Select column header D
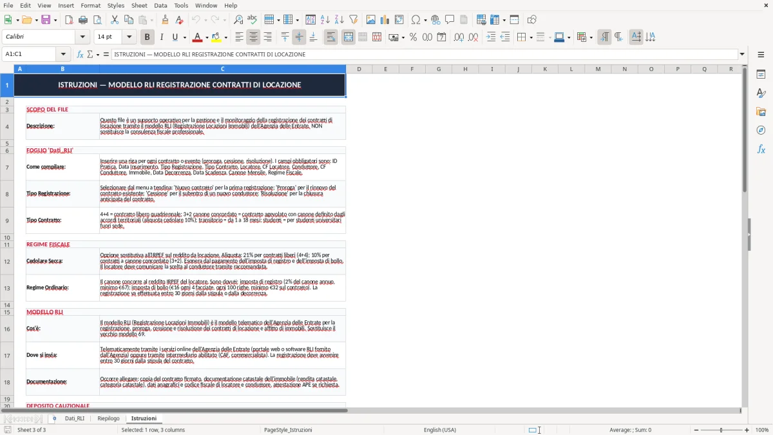Screen dimensions: 773x435 coord(359,69)
